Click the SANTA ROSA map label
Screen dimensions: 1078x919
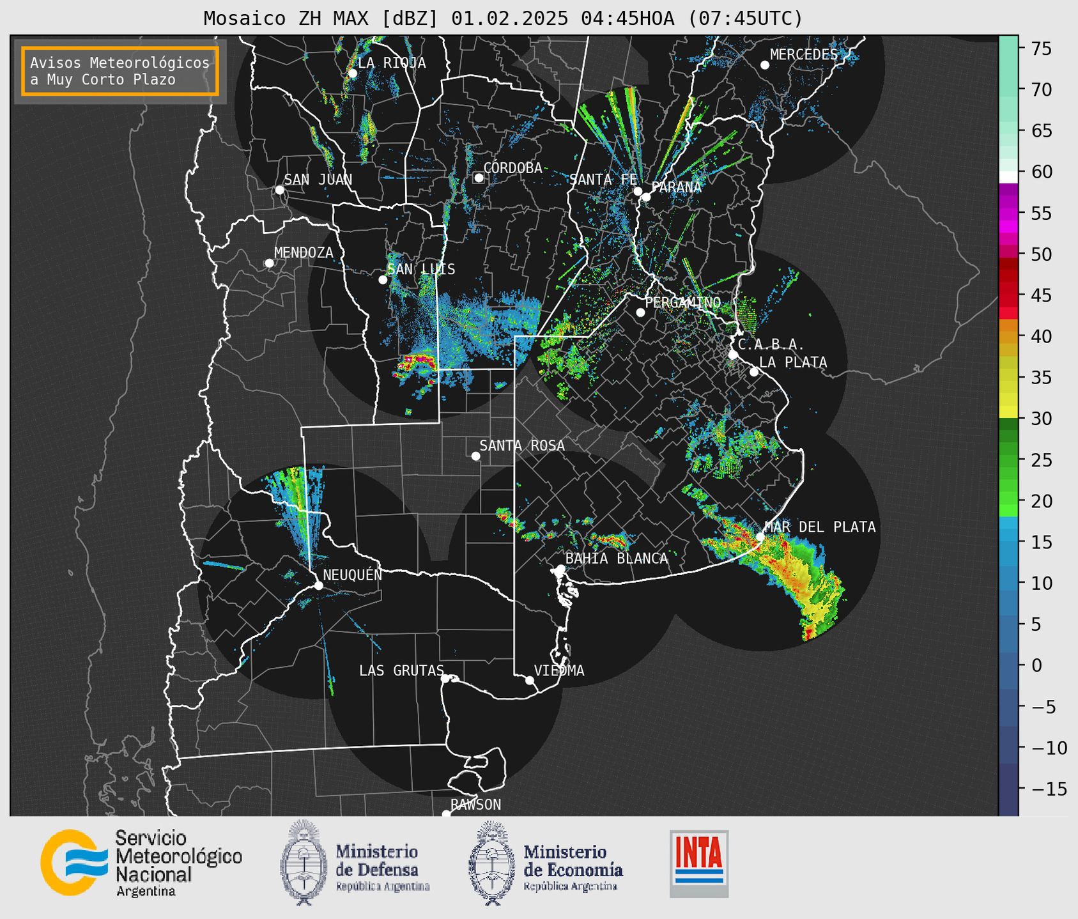522,445
